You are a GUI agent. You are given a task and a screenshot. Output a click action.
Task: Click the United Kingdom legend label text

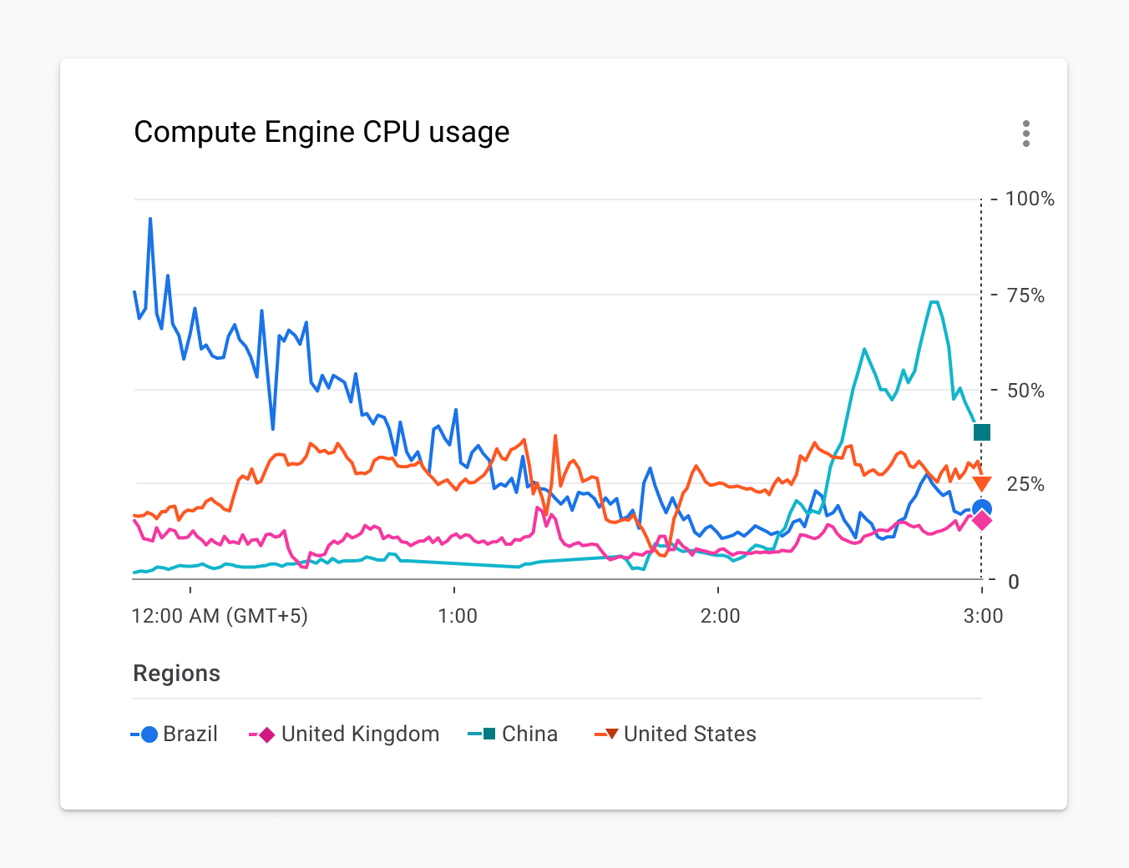(x=360, y=734)
